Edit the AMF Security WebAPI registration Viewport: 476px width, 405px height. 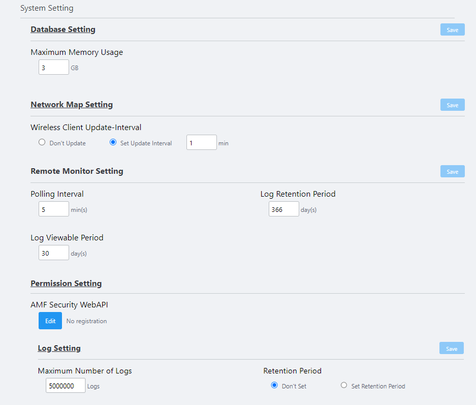50,321
